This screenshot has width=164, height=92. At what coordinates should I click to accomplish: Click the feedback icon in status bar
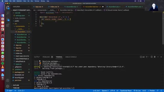tap(158, 90)
